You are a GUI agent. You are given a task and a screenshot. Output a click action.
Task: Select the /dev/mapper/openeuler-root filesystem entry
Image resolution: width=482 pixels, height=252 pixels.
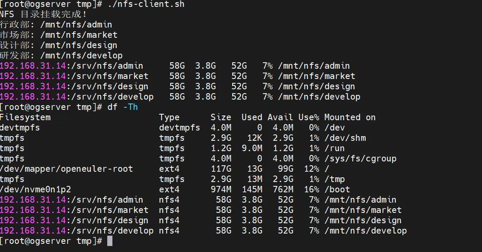(x=67, y=169)
